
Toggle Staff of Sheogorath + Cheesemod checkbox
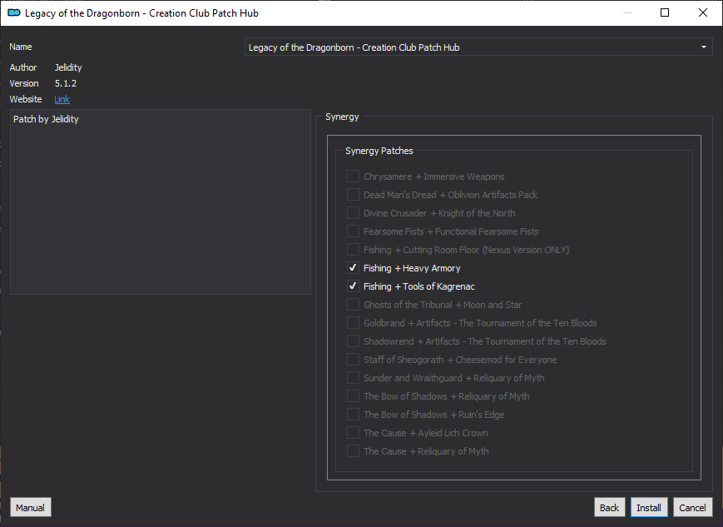pyautogui.click(x=354, y=360)
